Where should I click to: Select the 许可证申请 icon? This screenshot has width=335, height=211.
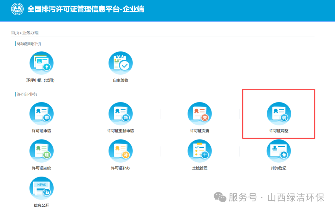point(42,113)
